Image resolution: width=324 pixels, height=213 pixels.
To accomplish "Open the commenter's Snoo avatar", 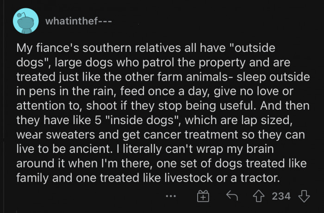I will tap(26, 21).
